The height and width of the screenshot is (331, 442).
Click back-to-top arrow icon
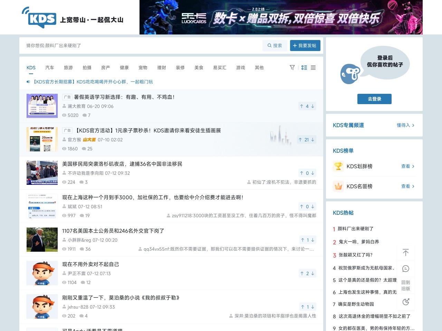406,252
